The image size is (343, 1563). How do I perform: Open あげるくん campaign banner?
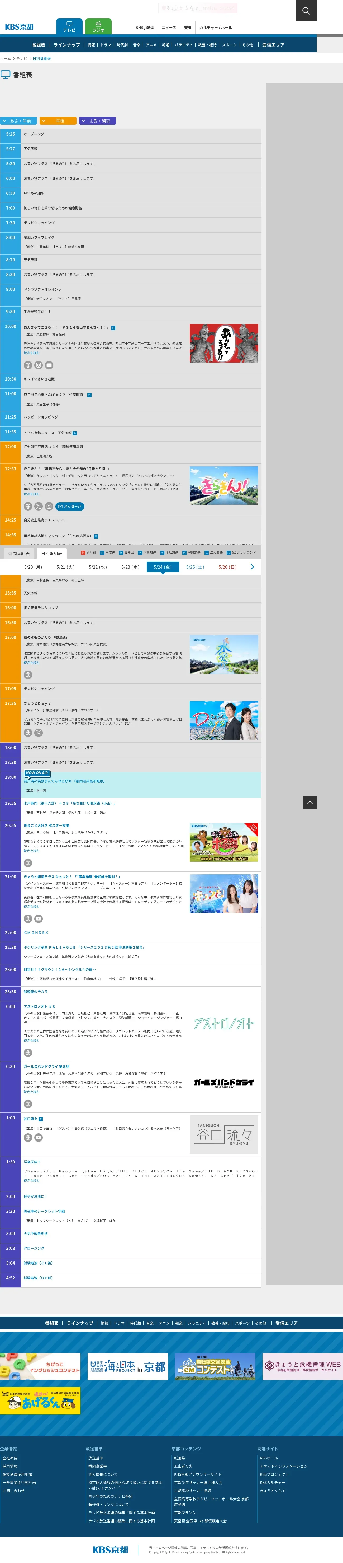40,1402
